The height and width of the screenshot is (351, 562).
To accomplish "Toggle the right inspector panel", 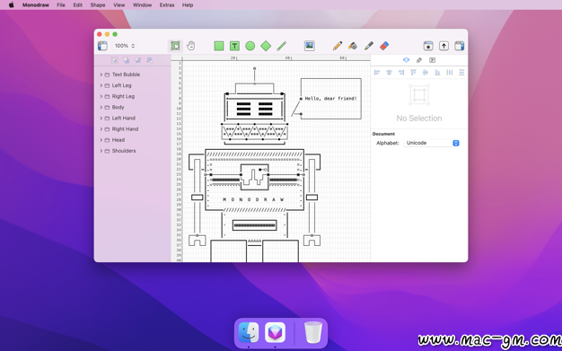I will click(460, 46).
